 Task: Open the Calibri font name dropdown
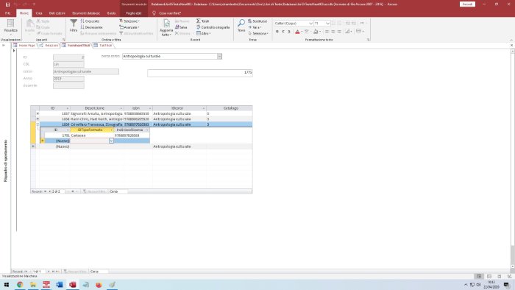click(310, 24)
